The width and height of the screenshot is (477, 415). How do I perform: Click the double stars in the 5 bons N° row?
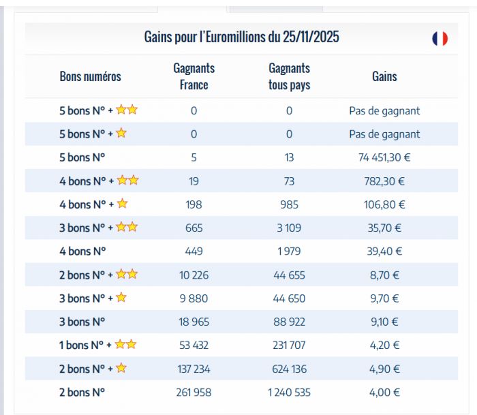click(127, 110)
